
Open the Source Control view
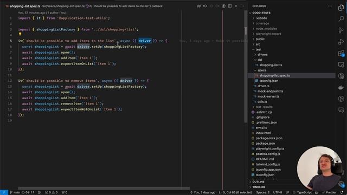[341, 30]
